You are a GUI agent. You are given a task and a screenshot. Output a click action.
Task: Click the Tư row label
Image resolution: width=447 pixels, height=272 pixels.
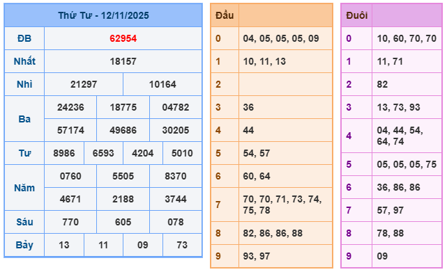tap(24, 153)
